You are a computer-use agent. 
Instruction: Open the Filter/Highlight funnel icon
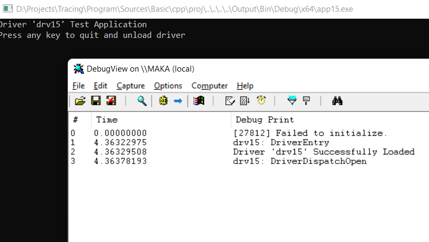point(292,100)
